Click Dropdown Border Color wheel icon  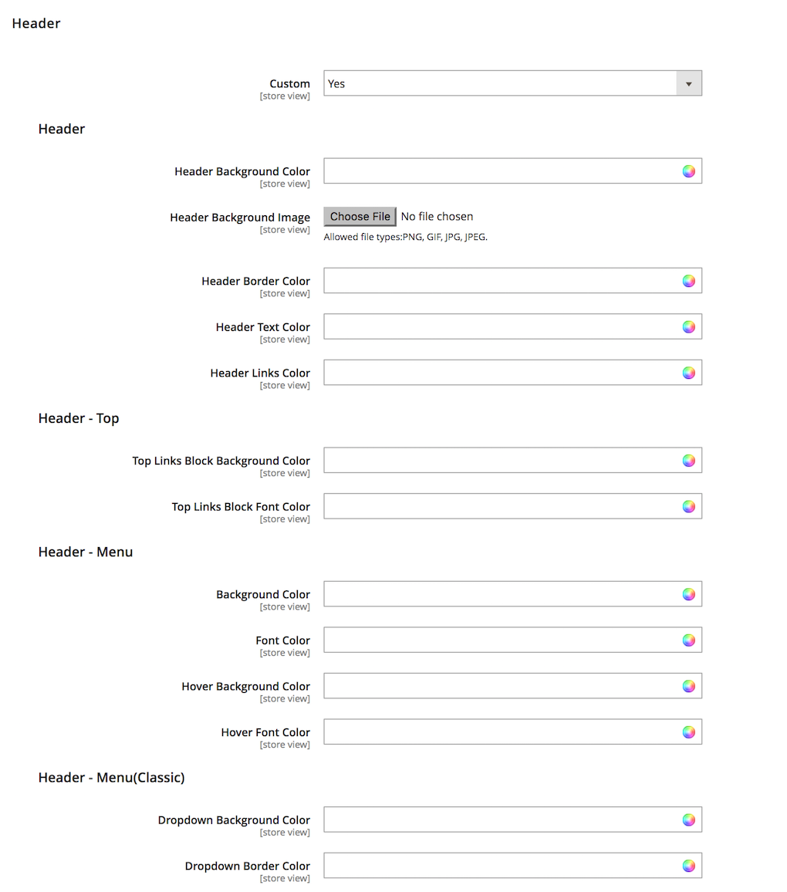[688, 866]
